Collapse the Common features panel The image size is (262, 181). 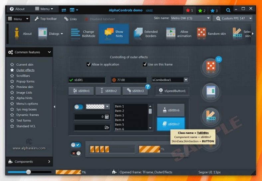(x=49, y=52)
